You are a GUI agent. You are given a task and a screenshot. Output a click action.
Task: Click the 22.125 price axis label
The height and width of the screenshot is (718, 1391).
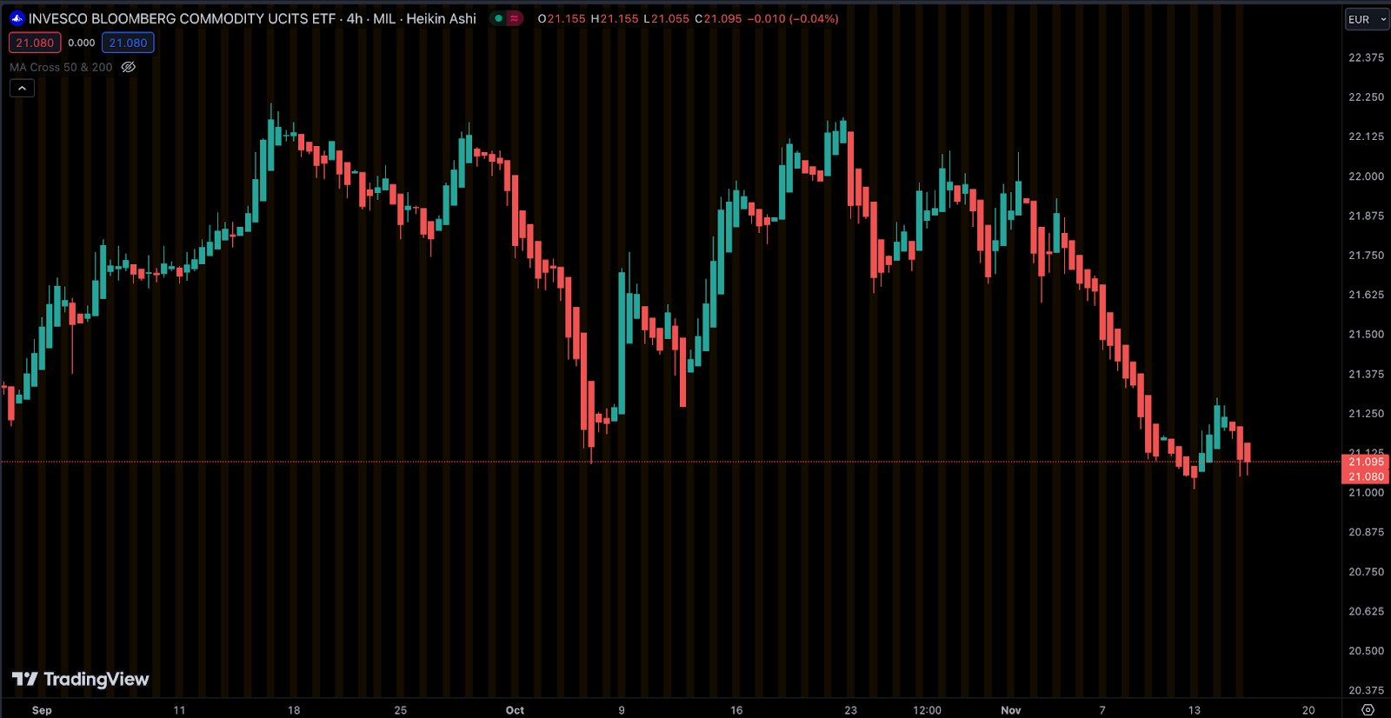pos(1366,136)
